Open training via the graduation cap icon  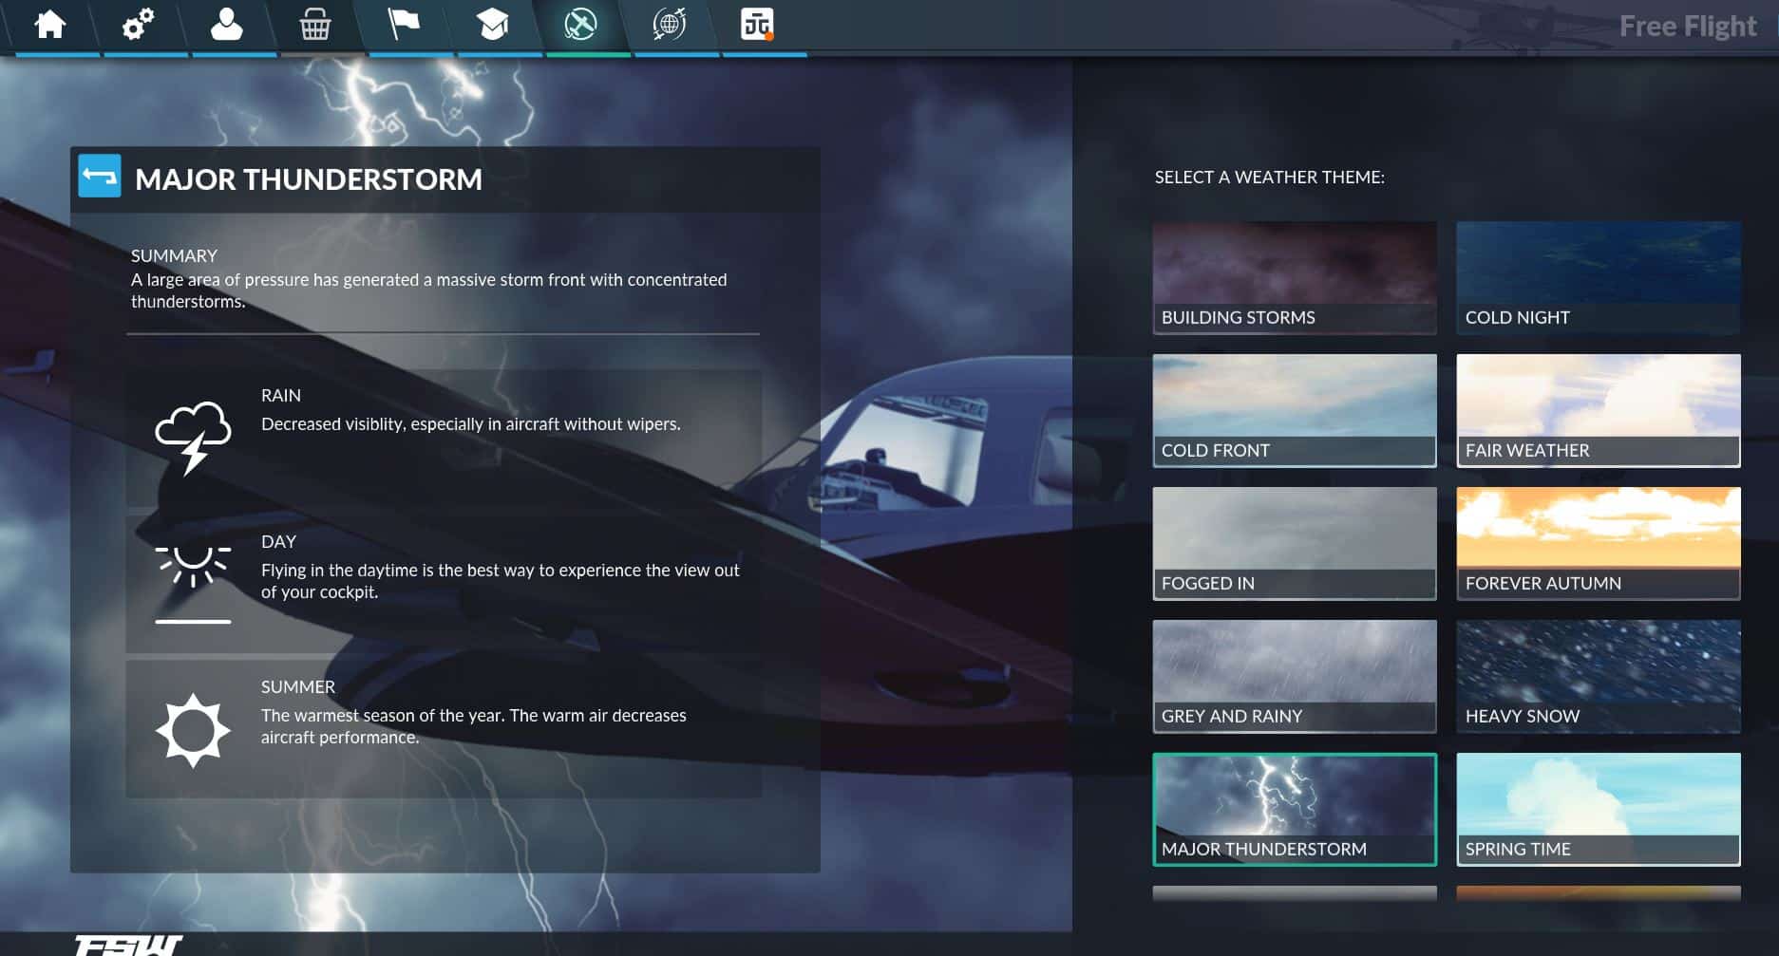tap(492, 25)
